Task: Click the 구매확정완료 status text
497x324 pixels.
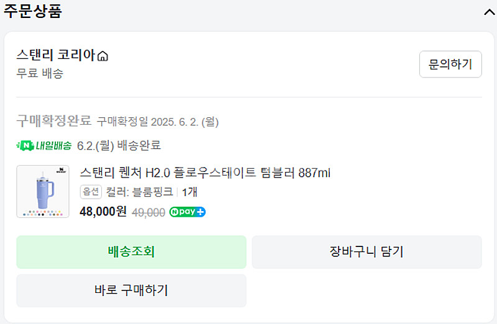Action: tap(53, 120)
